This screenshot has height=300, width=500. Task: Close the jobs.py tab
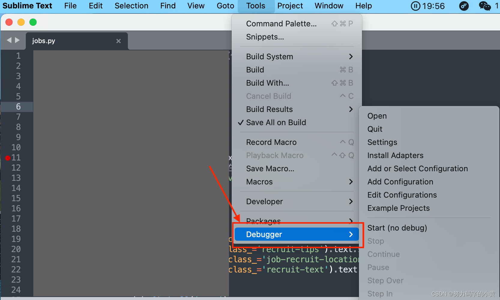point(119,41)
